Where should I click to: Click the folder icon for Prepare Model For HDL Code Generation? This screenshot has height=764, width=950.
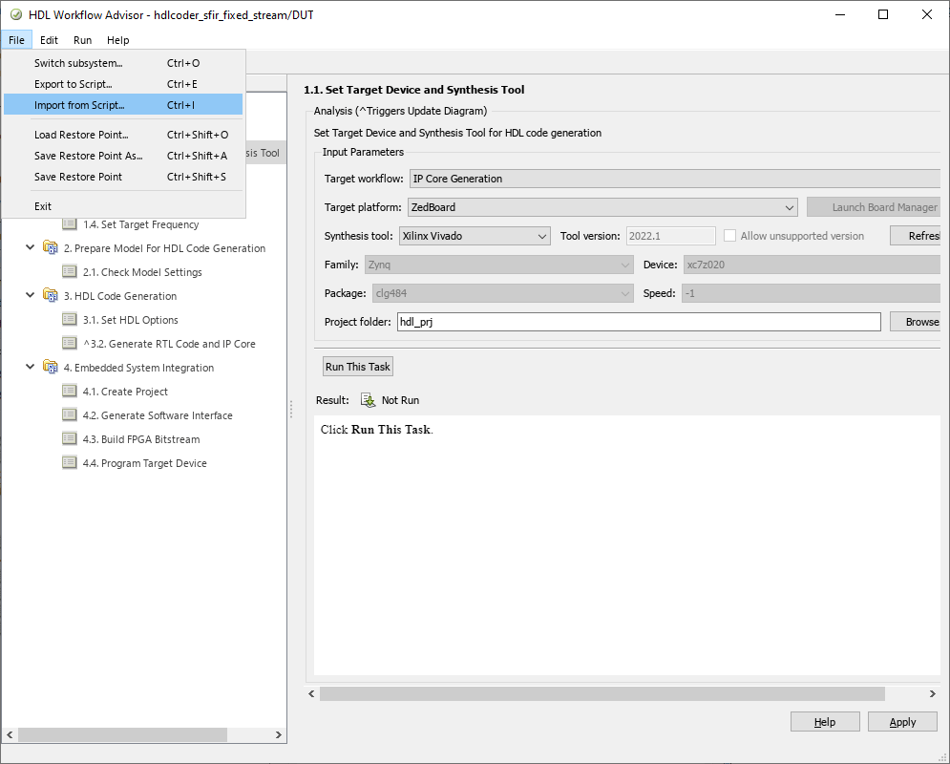tap(51, 248)
